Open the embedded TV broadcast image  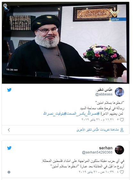(66, 43)
